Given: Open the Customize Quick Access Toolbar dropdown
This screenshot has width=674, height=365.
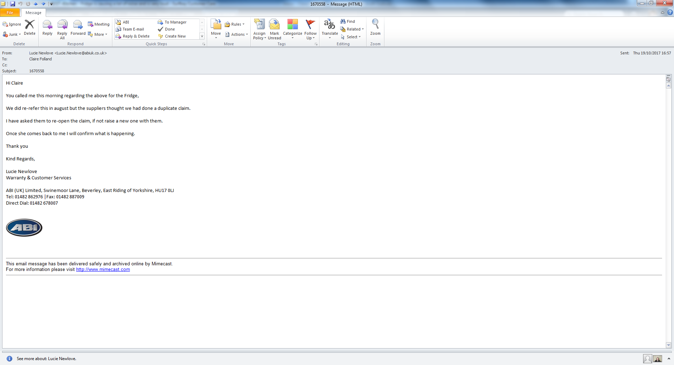Looking at the screenshot, I should point(51,4).
